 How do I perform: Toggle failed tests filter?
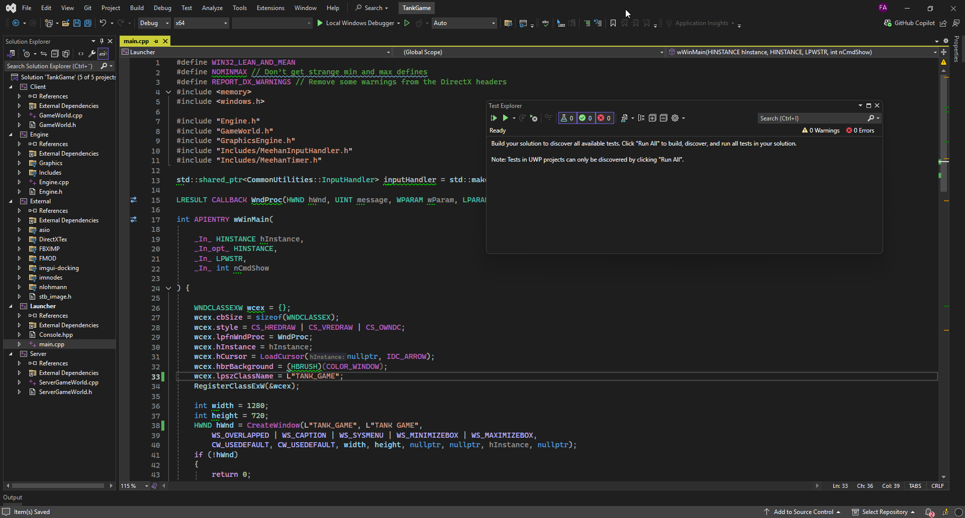pyautogui.click(x=604, y=118)
